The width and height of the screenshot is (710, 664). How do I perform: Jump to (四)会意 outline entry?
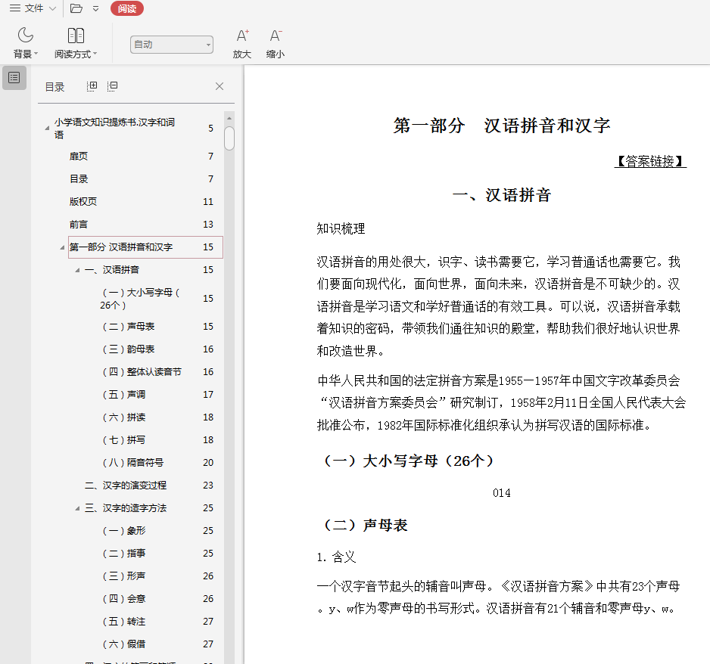coord(124,598)
